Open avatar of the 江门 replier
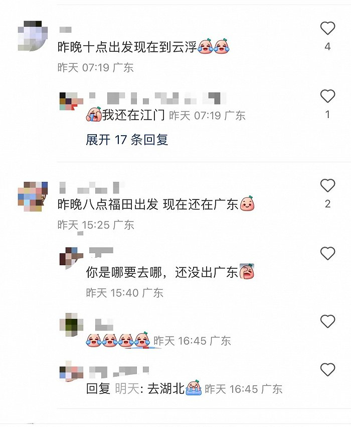Viewport: 351px width, 427px height. 71,101
